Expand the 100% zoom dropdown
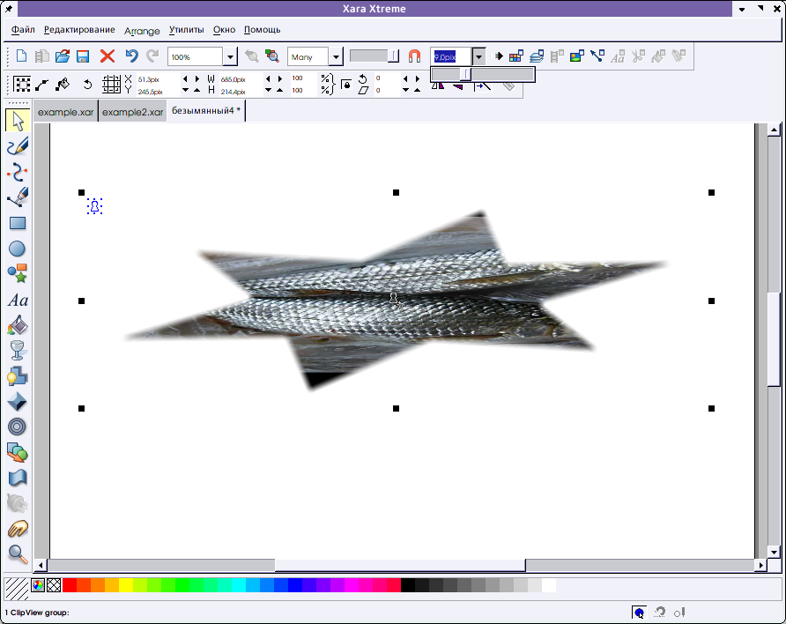Screen dimensions: 786x624 pyautogui.click(x=230, y=57)
